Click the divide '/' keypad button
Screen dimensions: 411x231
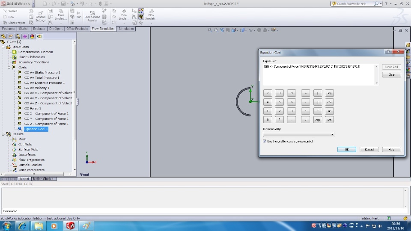306,120
